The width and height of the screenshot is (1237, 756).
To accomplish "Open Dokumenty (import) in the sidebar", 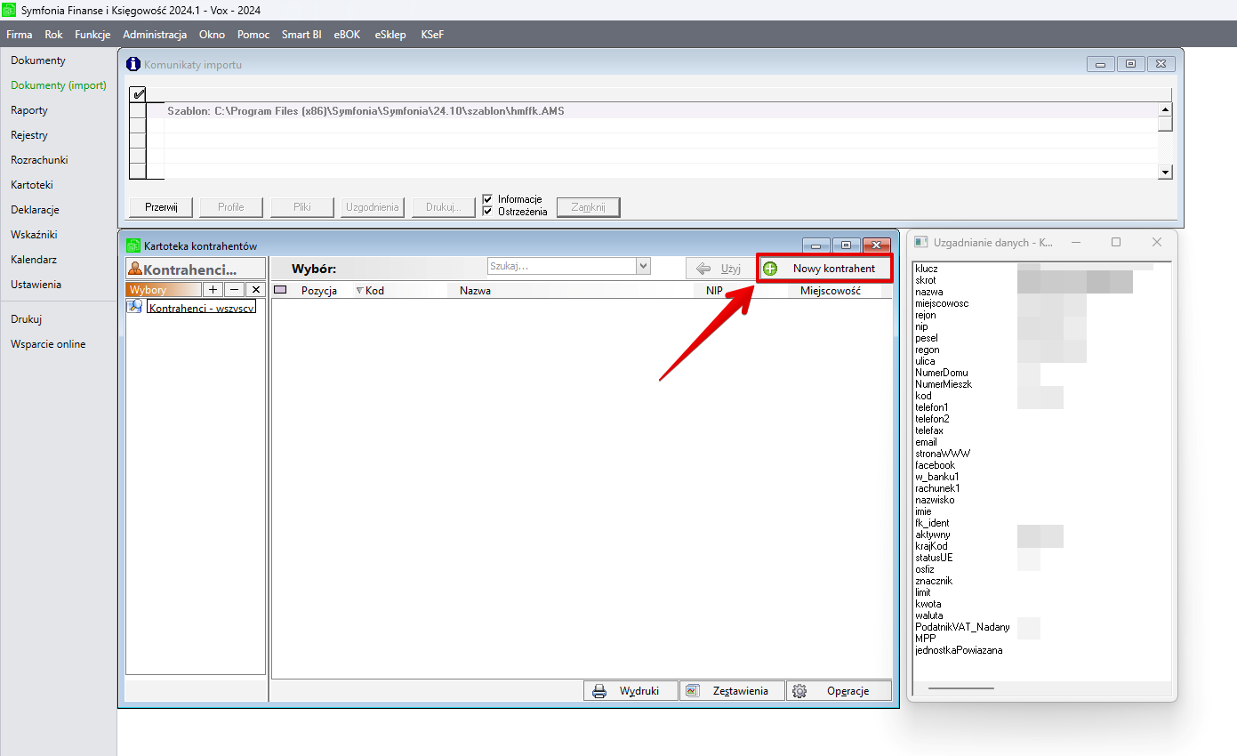I will [x=59, y=85].
